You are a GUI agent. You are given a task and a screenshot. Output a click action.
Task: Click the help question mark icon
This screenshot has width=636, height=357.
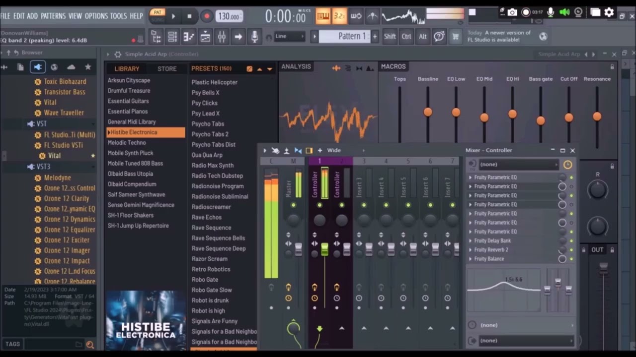pos(439,36)
